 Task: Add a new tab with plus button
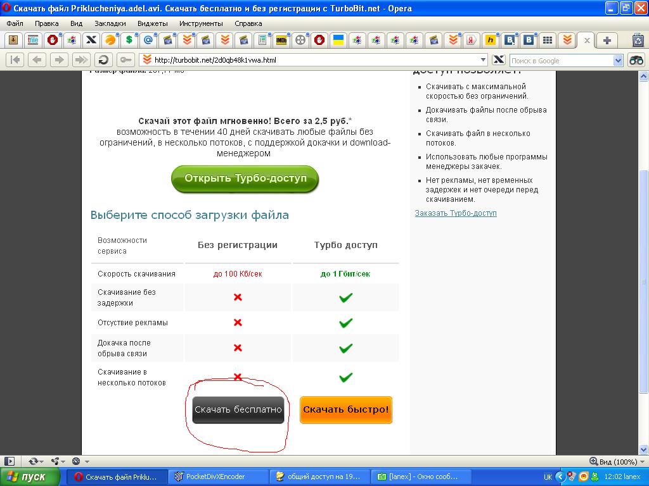(607, 40)
